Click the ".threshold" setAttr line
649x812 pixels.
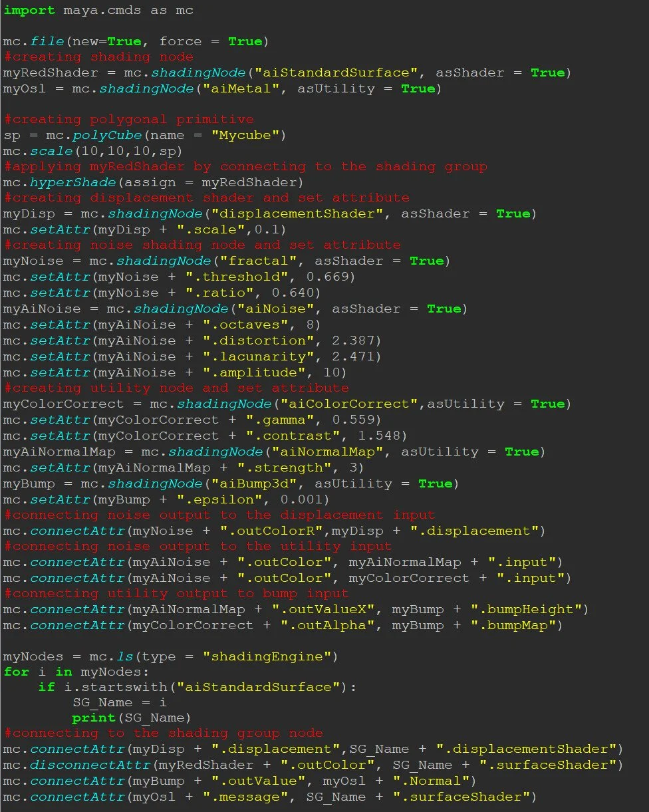pyautogui.click(x=180, y=277)
